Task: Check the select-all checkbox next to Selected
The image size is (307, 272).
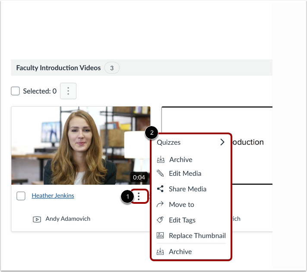Action: 15,91
